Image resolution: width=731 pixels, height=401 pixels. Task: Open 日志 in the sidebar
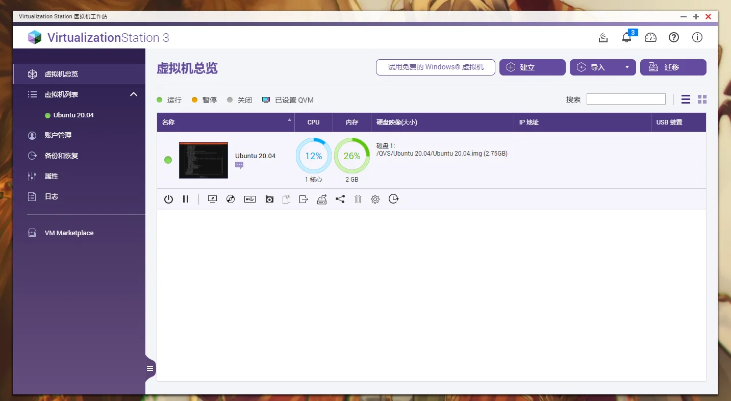(x=79, y=196)
